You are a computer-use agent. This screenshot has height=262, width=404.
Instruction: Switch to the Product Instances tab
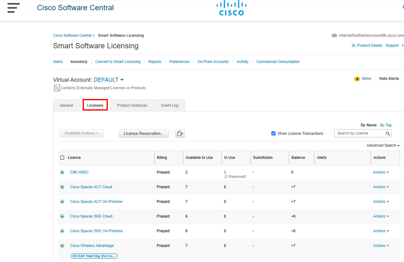tap(132, 105)
